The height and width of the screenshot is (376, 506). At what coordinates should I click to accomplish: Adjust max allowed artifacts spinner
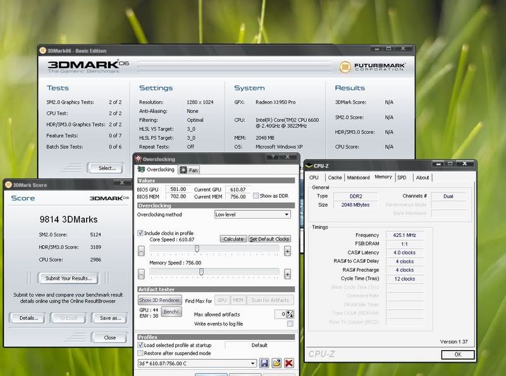(290, 314)
